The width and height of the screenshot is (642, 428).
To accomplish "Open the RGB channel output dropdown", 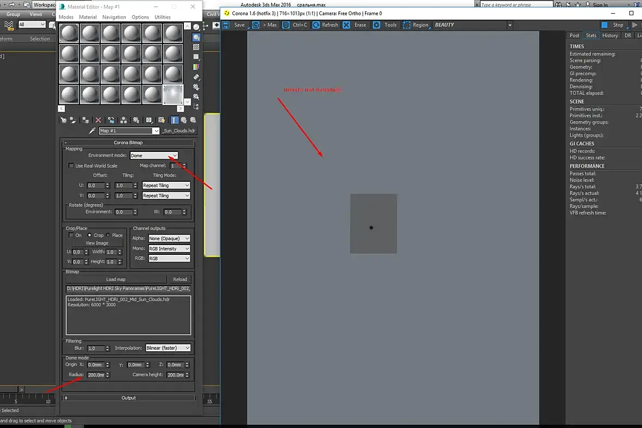I will 169,258.
